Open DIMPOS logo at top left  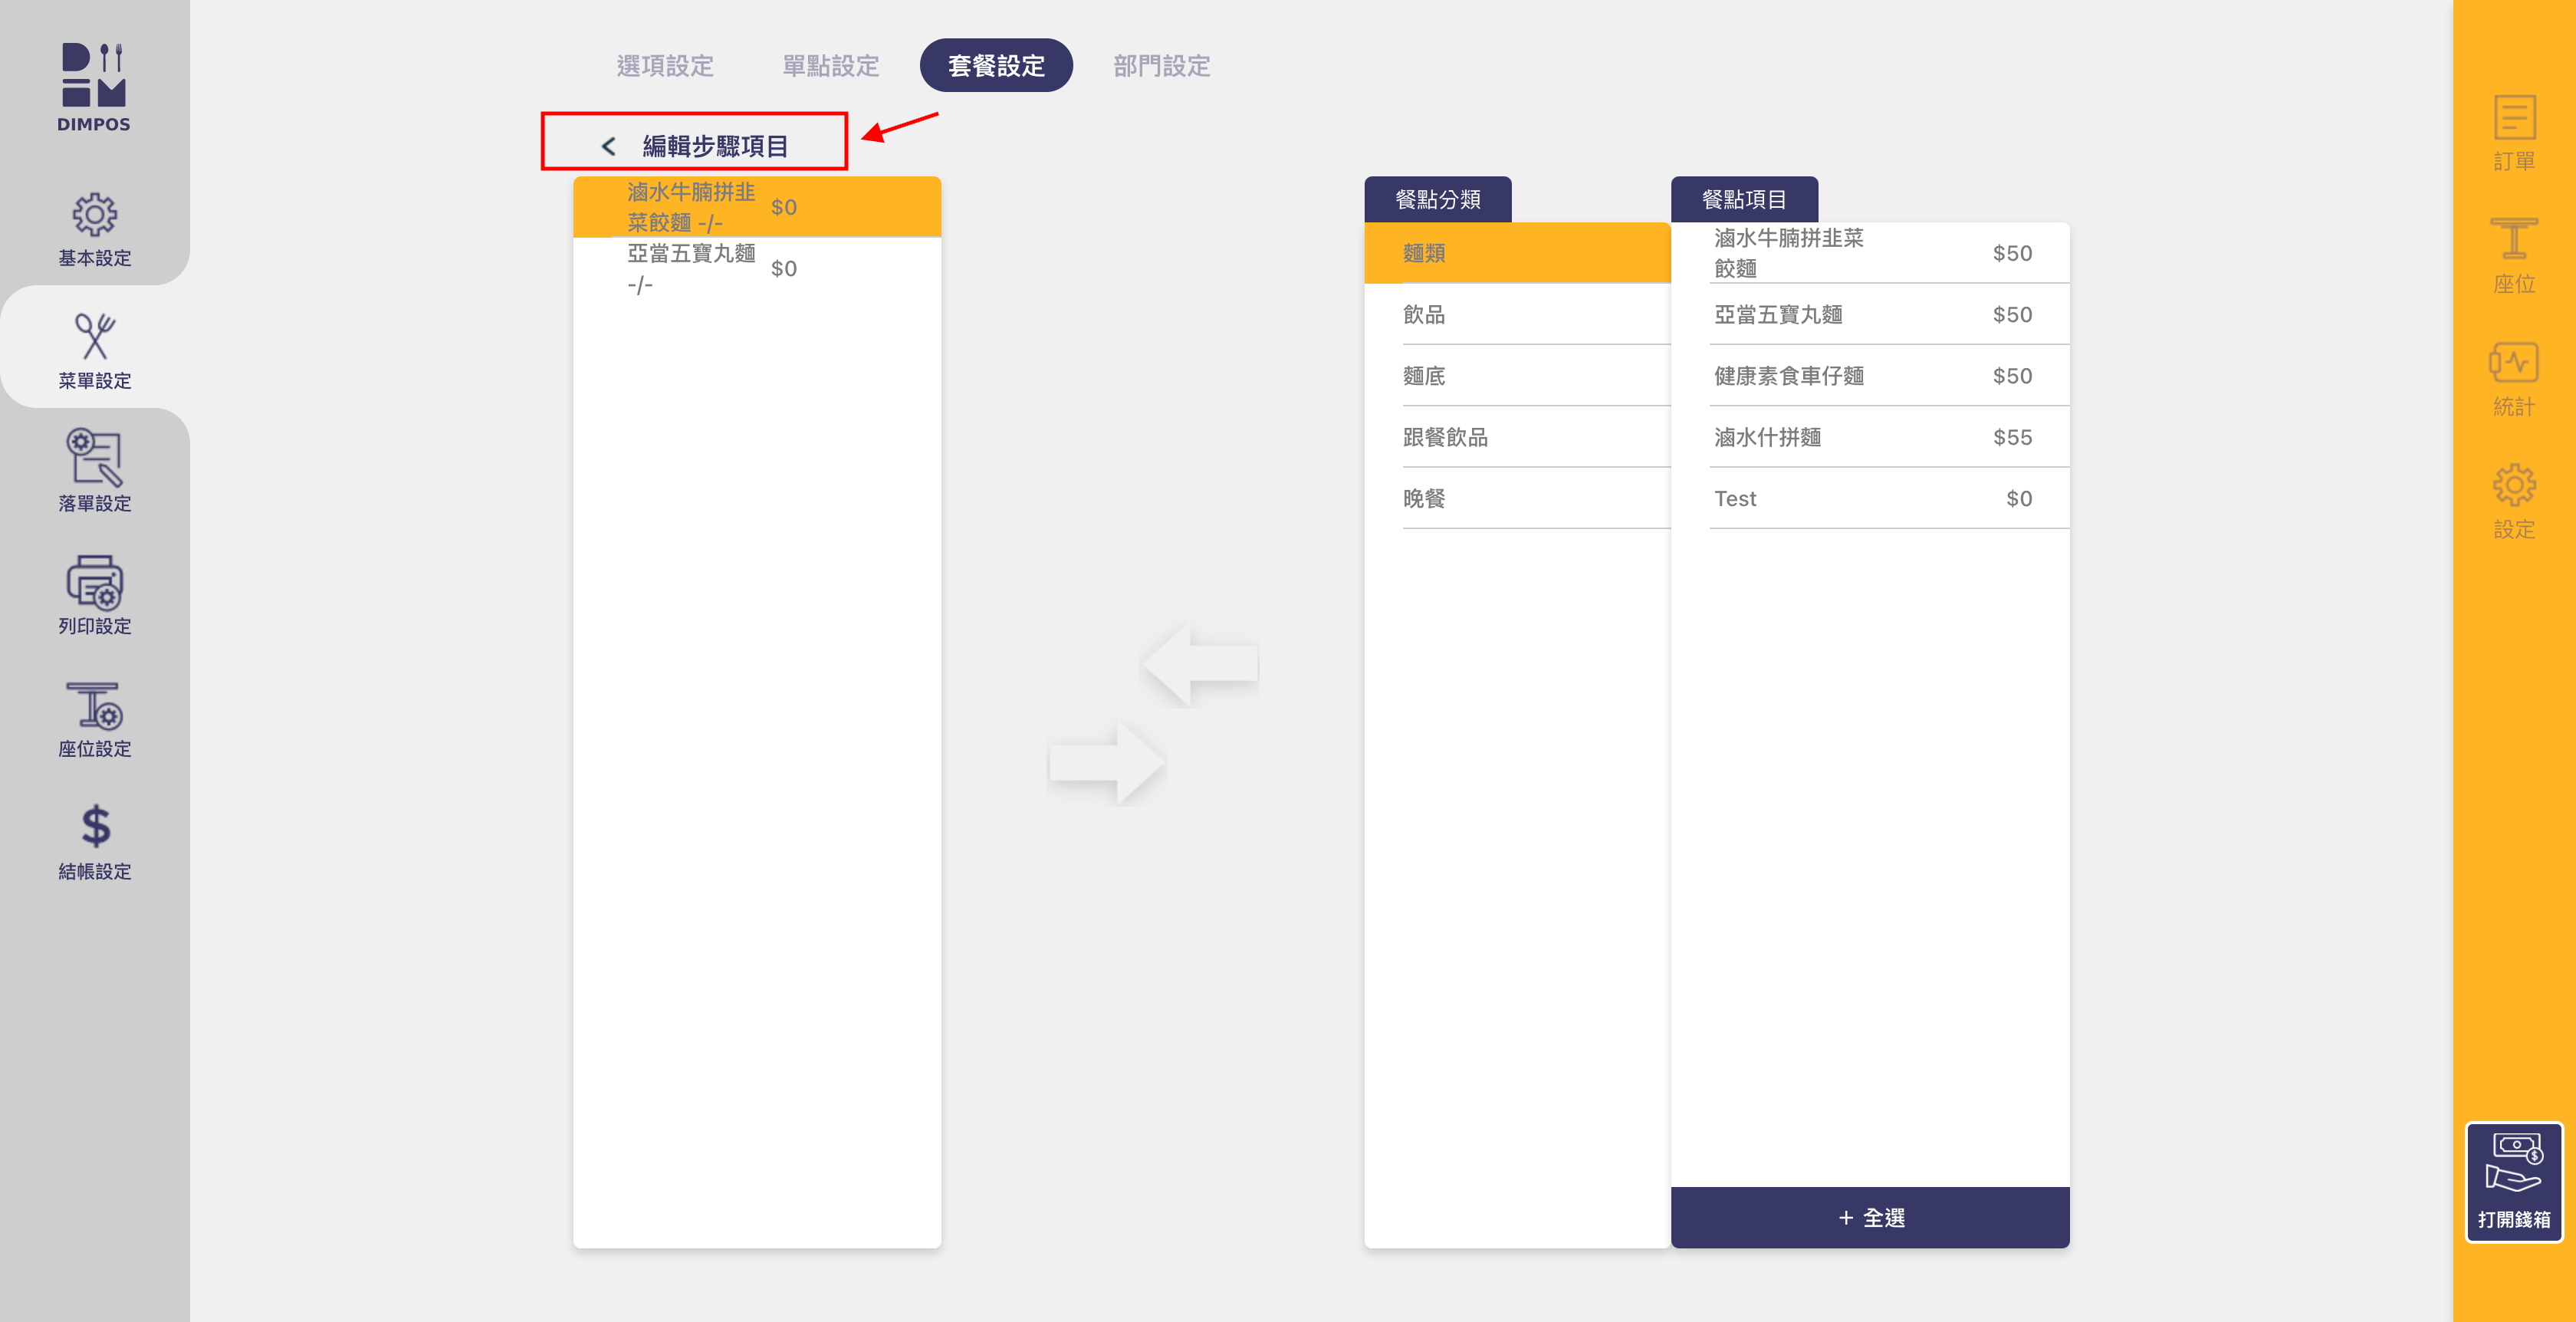point(94,87)
